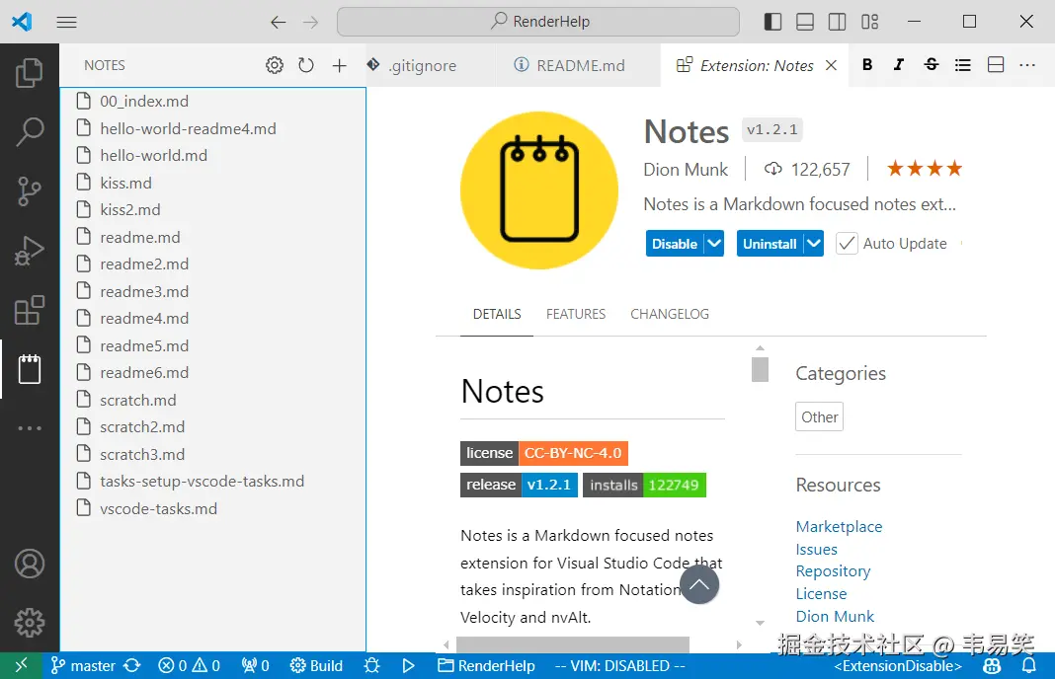Screen dimensions: 1055x679
Task: Toggle strikethrough formatting in editor toolbar
Action: (x=932, y=64)
